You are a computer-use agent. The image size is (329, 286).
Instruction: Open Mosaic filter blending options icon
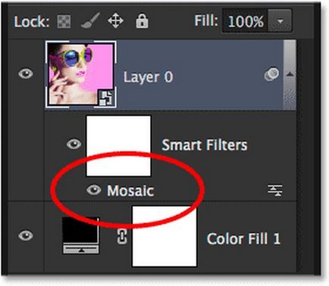click(x=275, y=190)
